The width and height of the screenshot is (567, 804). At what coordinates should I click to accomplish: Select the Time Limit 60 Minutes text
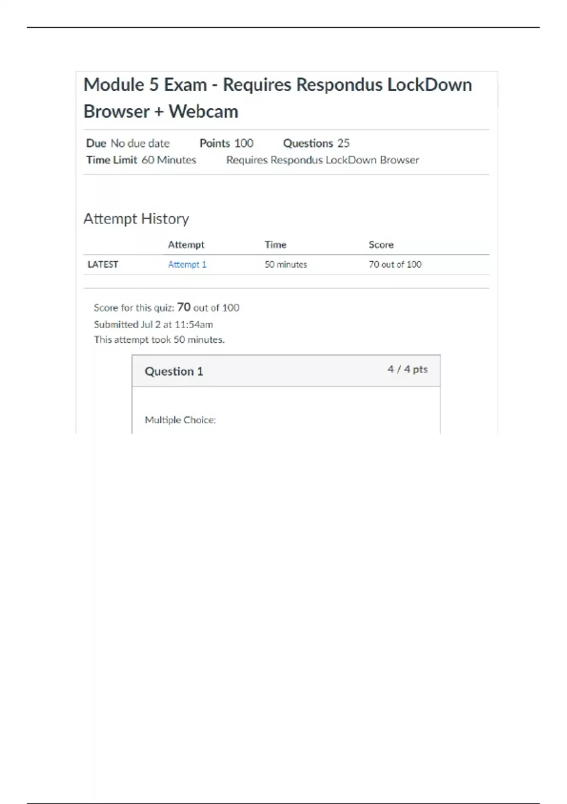coord(141,160)
